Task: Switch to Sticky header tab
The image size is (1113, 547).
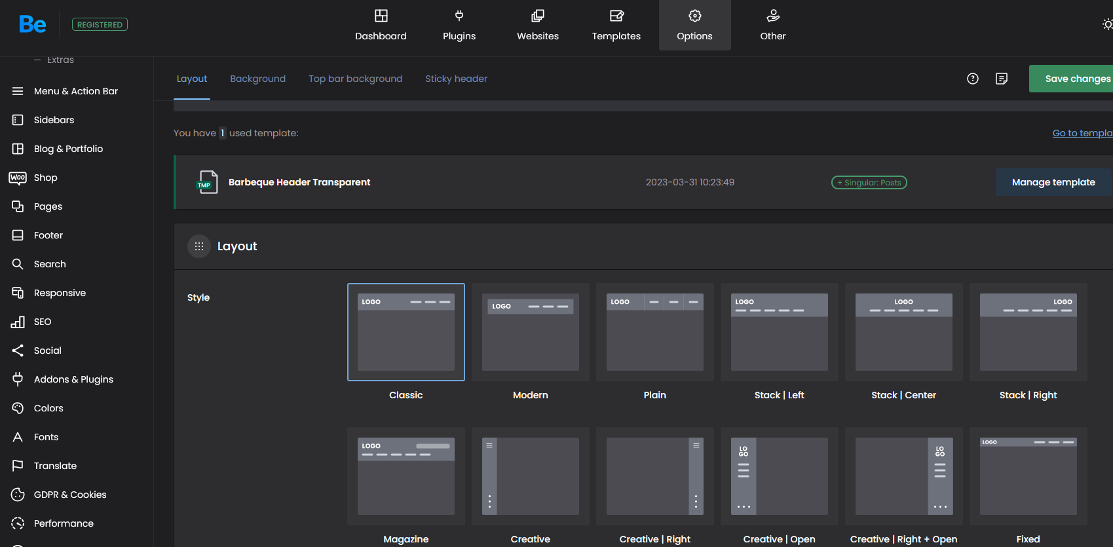Action: [x=457, y=79]
